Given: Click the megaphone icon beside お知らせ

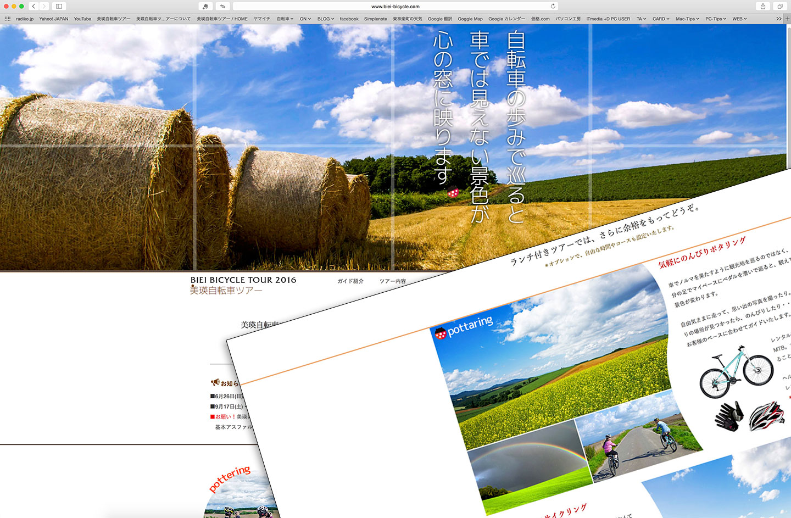Looking at the screenshot, I should coord(215,382).
